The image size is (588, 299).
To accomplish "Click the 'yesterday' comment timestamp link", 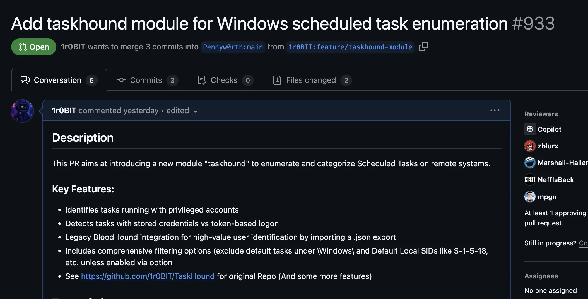I will pyautogui.click(x=141, y=111).
